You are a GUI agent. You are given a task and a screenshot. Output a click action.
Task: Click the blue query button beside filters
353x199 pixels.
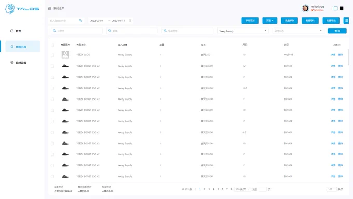point(337,31)
